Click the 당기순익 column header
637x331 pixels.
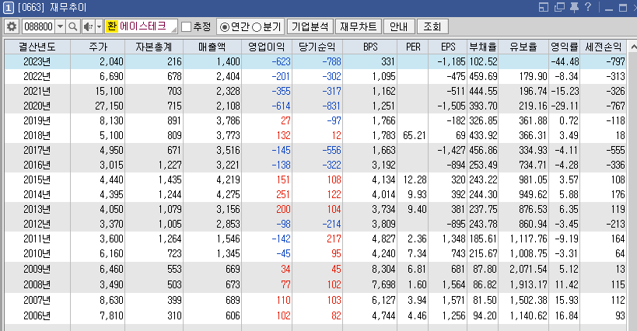(317, 47)
